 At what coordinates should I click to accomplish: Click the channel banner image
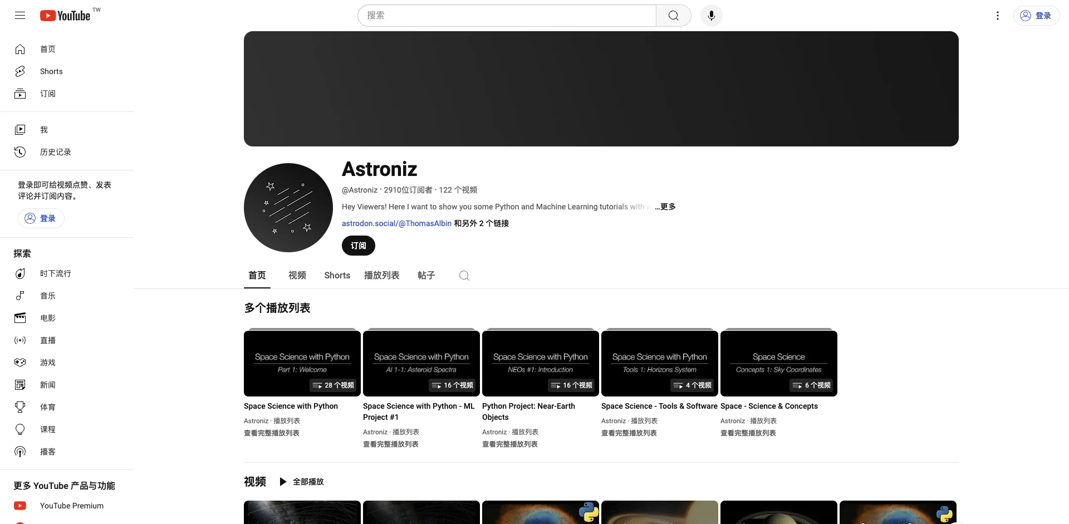(x=601, y=89)
